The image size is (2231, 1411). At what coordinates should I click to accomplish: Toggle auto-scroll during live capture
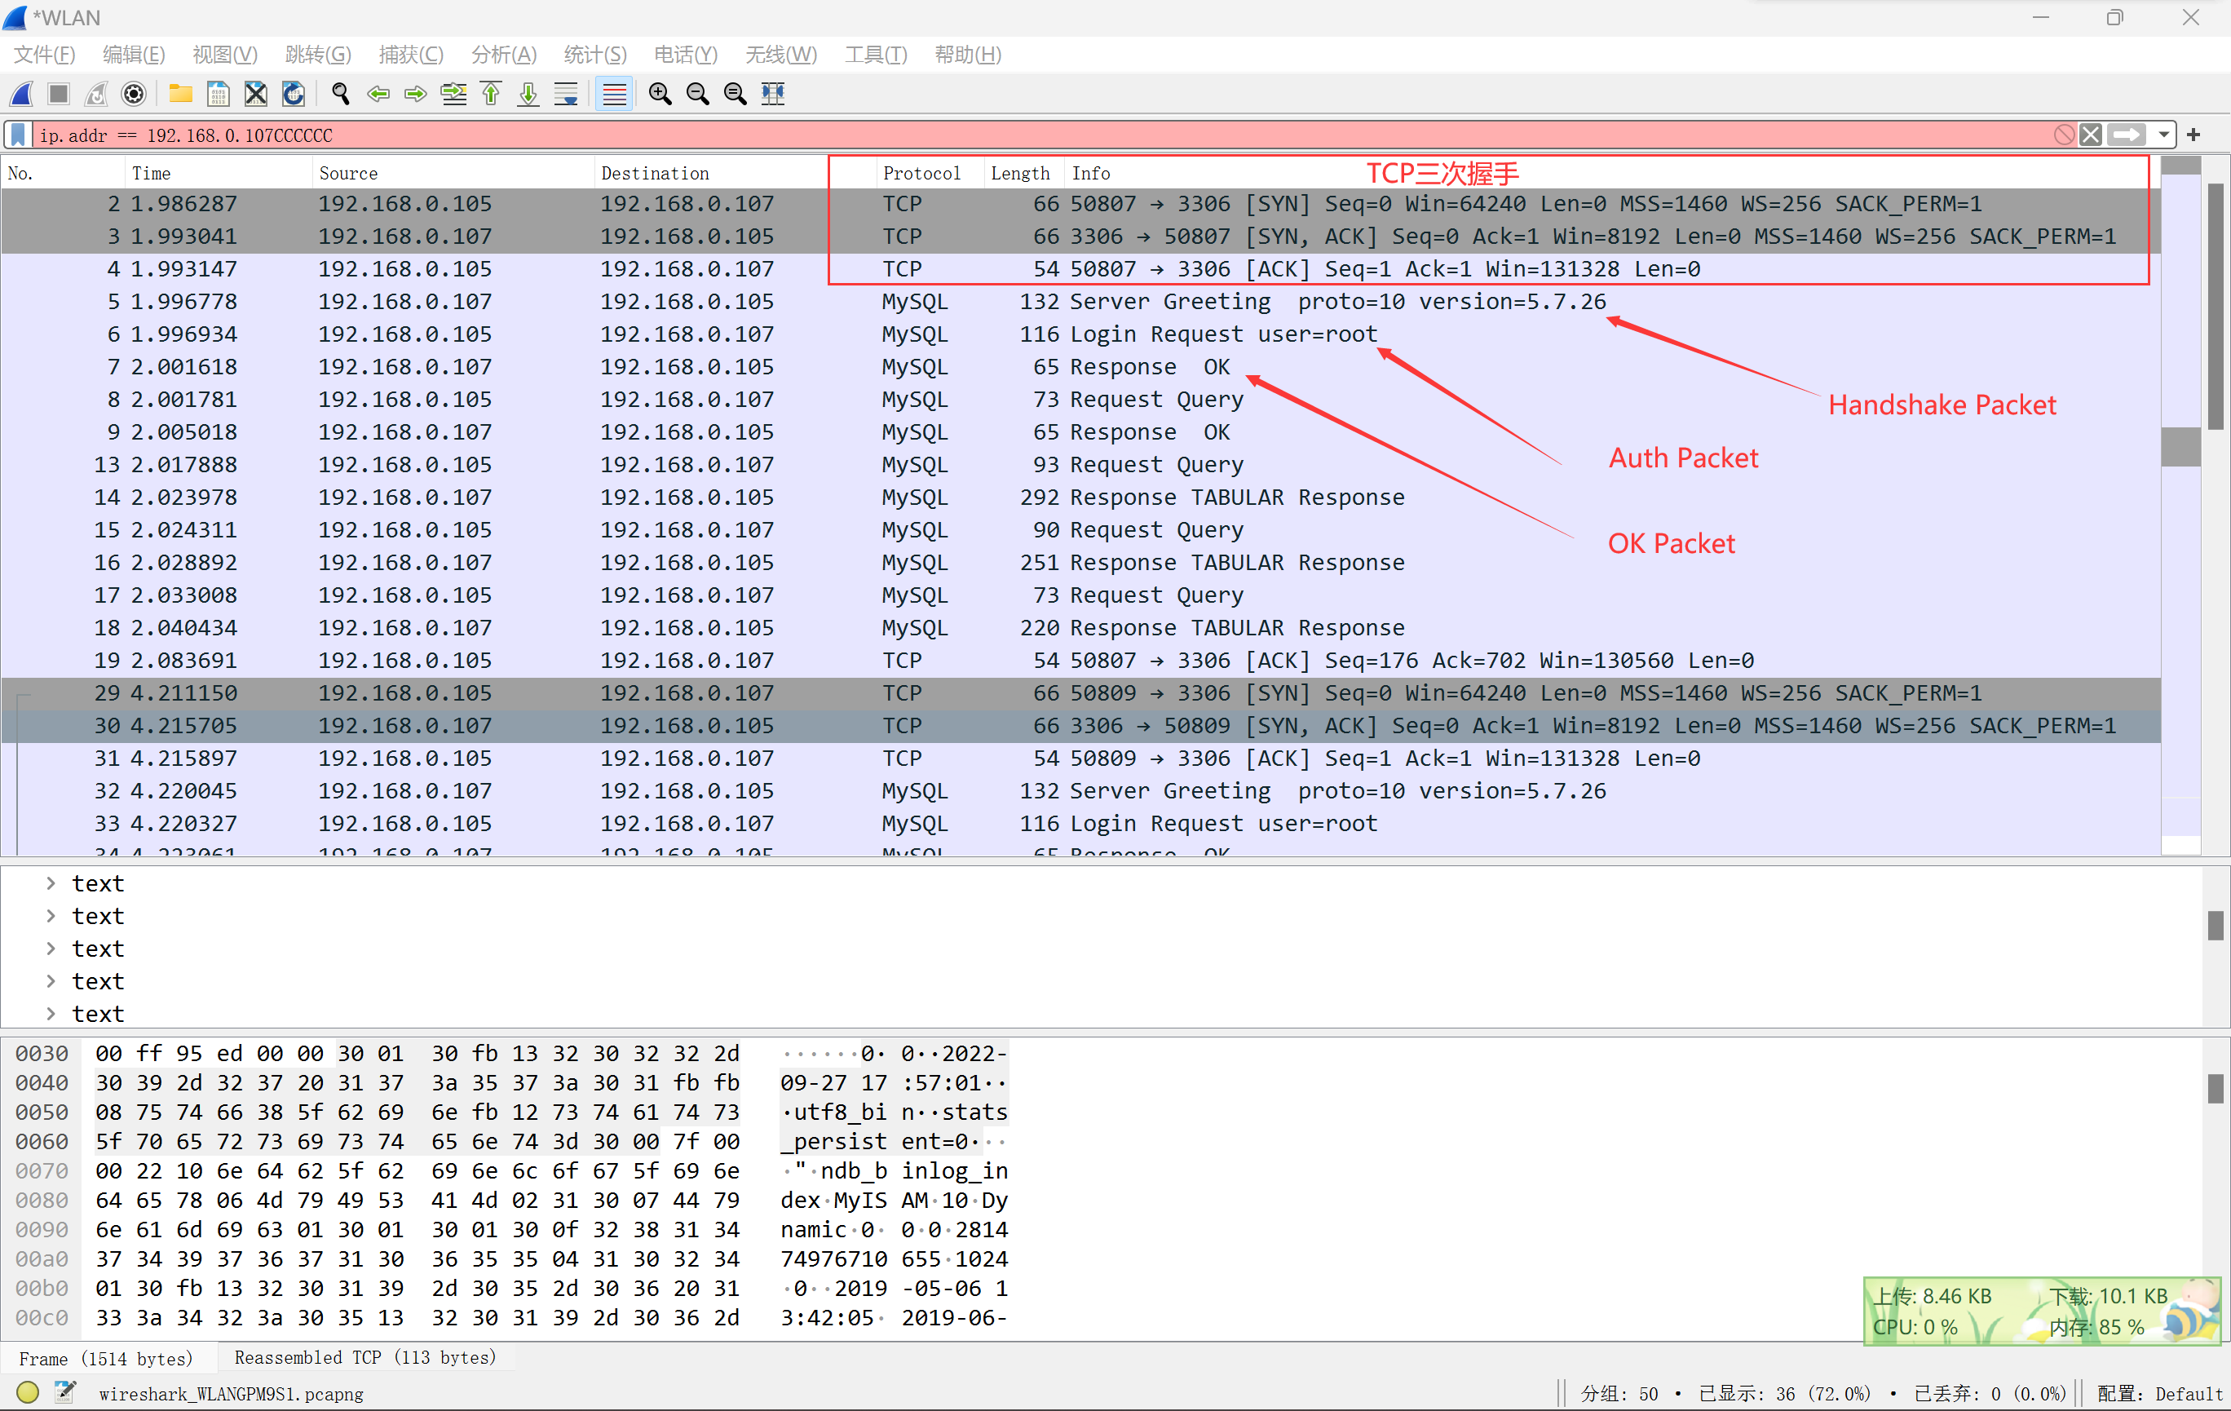[x=566, y=94]
